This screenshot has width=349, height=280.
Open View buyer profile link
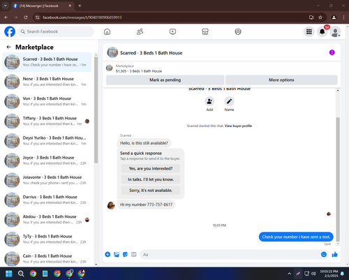pyautogui.click(x=238, y=126)
